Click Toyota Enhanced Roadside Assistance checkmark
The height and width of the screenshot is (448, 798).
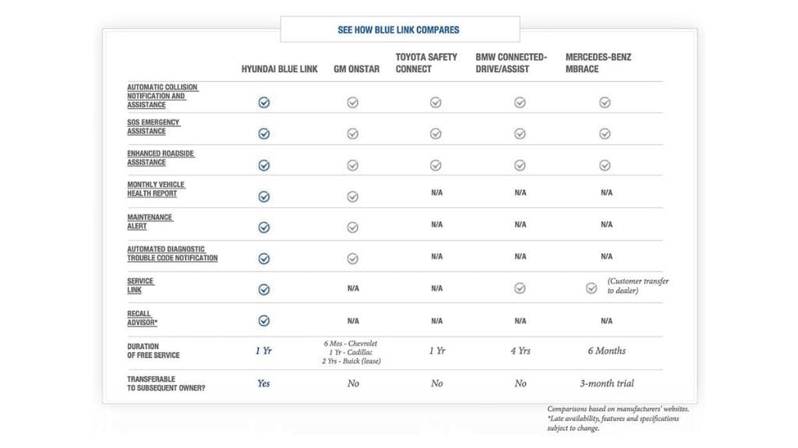436,165
